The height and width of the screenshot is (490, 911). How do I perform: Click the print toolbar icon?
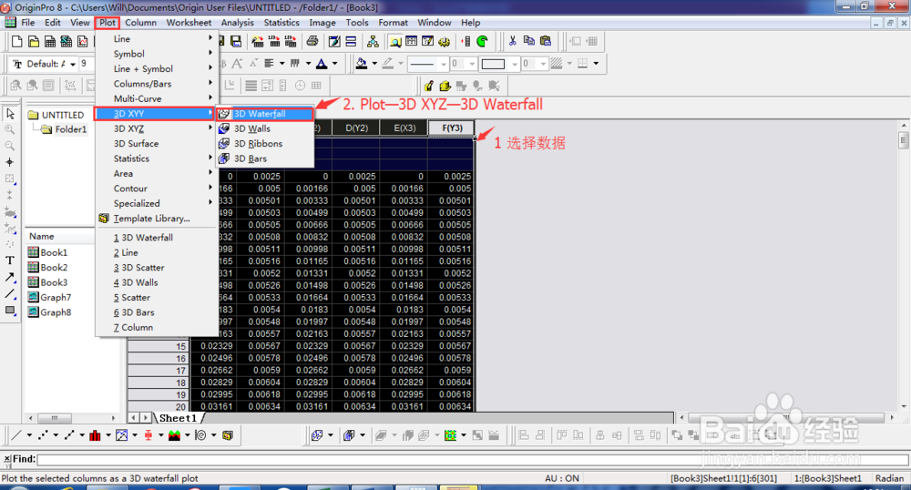(312, 41)
